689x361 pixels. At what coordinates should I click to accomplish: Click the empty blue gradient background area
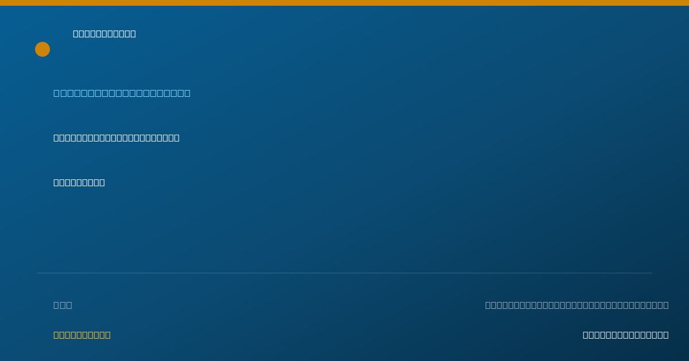pos(402,218)
